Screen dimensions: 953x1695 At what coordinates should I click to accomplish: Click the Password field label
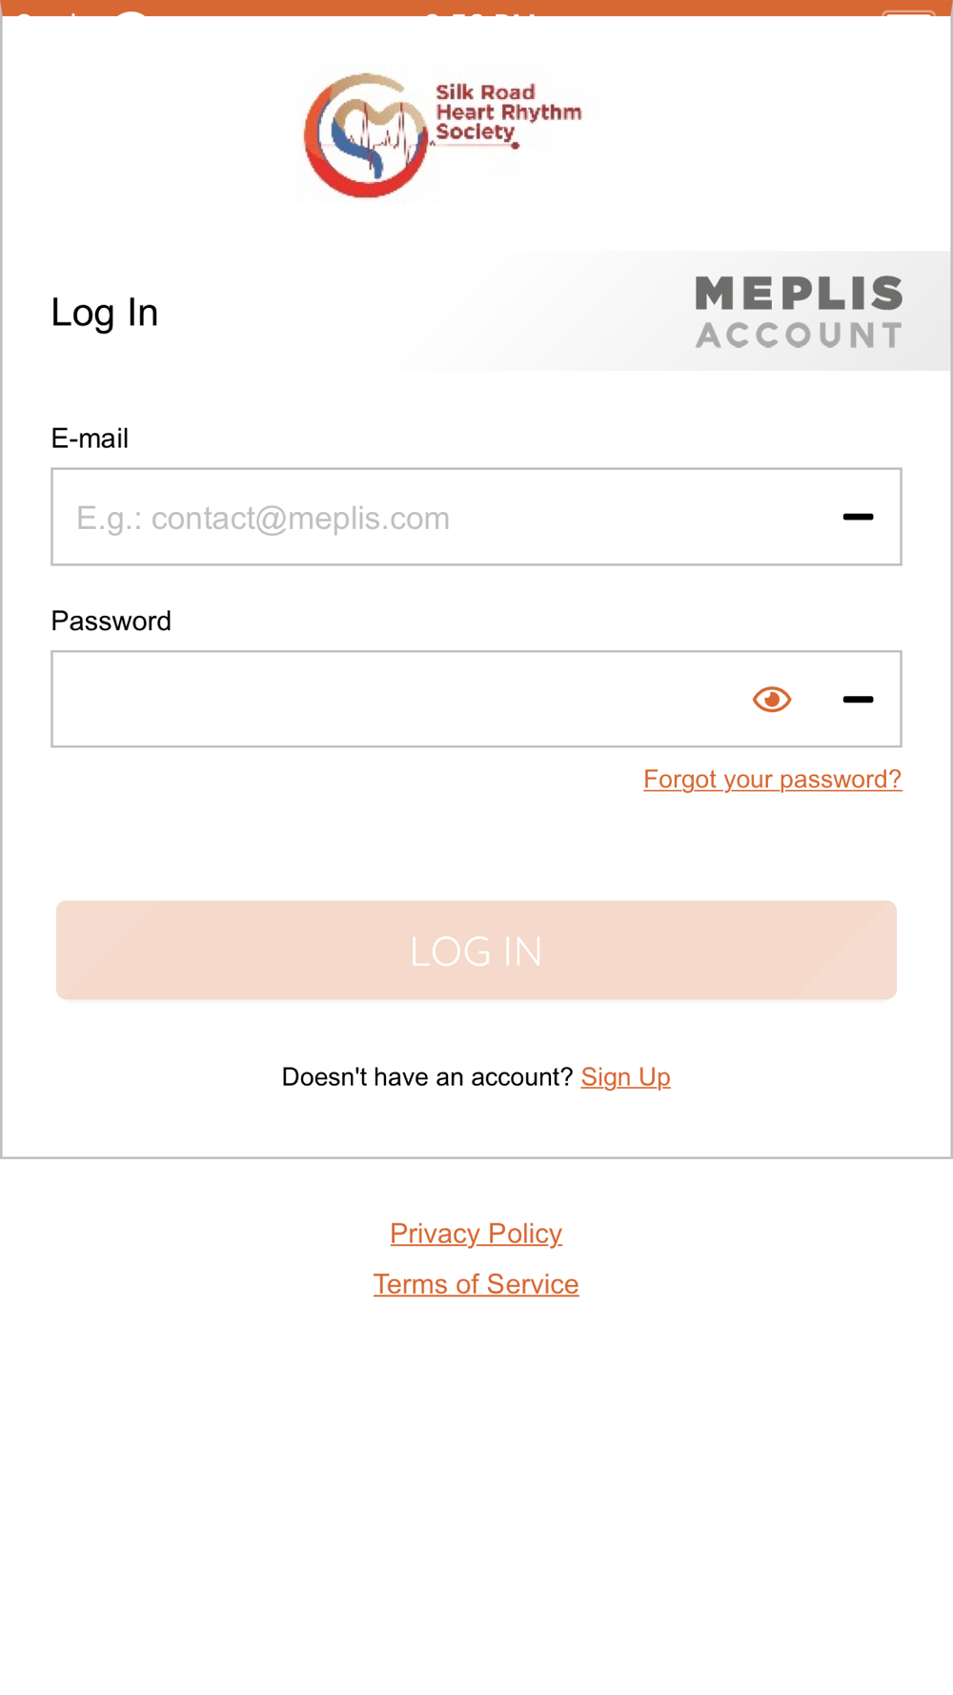click(112, 622)
